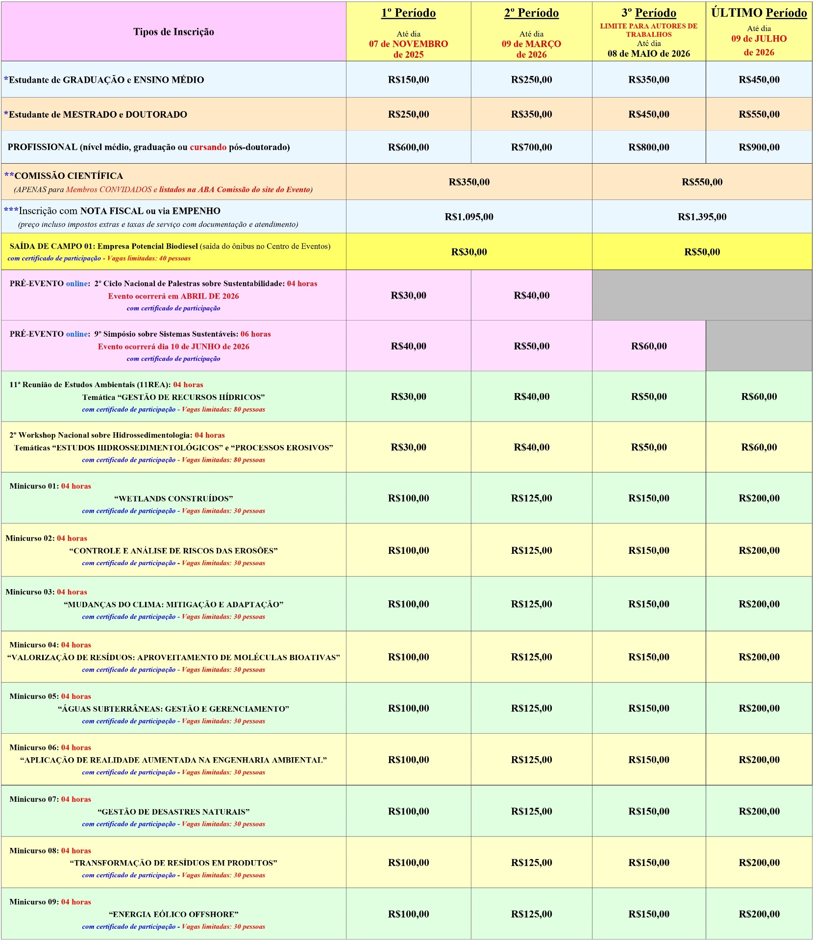Click the SAÍDA DE CAMPO 01 description
The image size is (814, 941).
tap(170, 247)
